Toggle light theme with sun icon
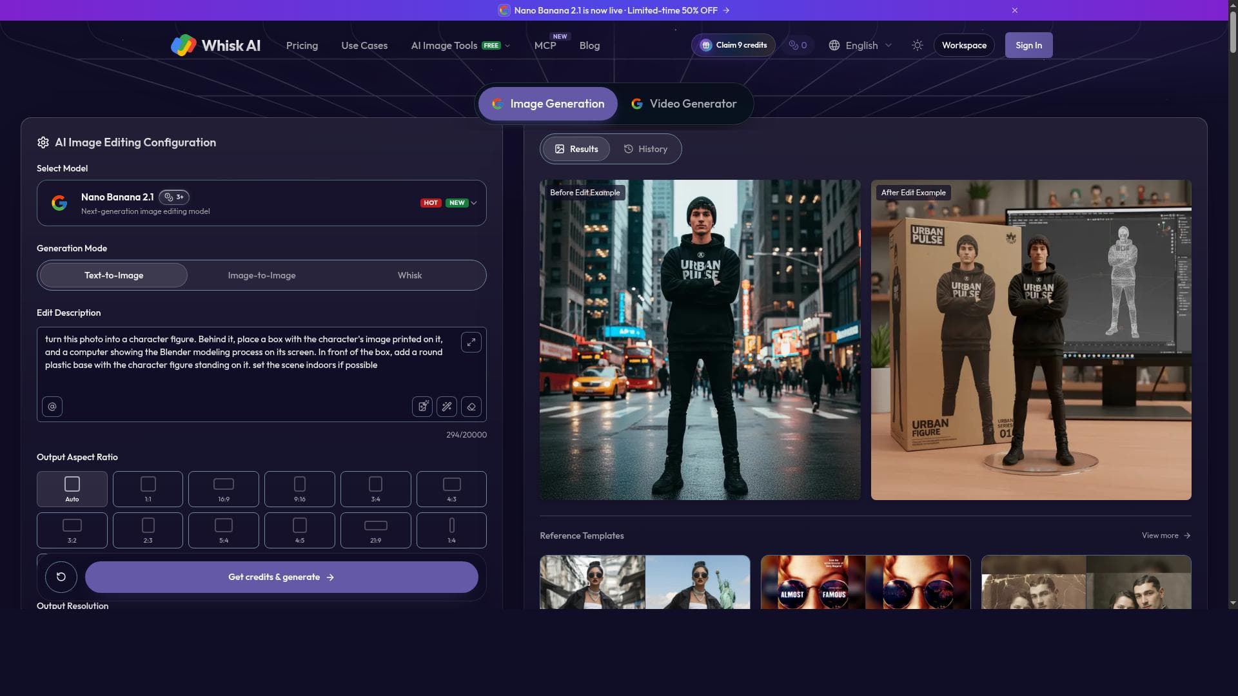The width and height of the screenshot is (1238, 696). pos(918,45)
